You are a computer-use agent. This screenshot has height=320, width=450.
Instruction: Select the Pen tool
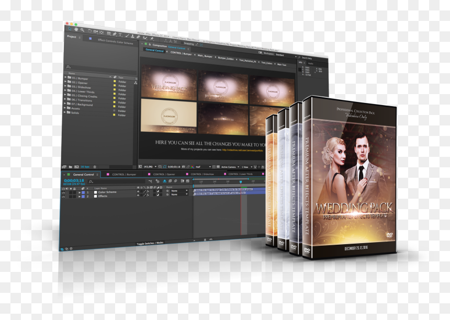click(x=115, y=34)
